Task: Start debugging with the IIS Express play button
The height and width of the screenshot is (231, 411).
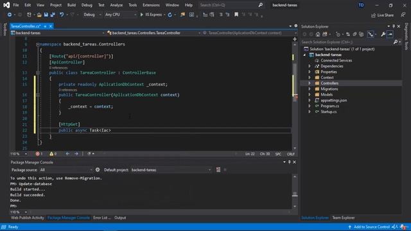Action: click(151, 15)
